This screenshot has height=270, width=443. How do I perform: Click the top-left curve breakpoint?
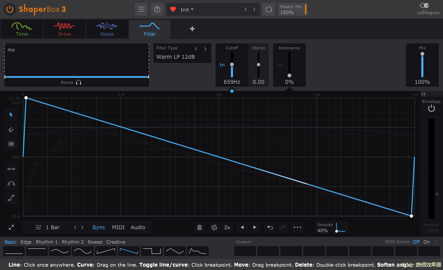(x=26, y=98)
